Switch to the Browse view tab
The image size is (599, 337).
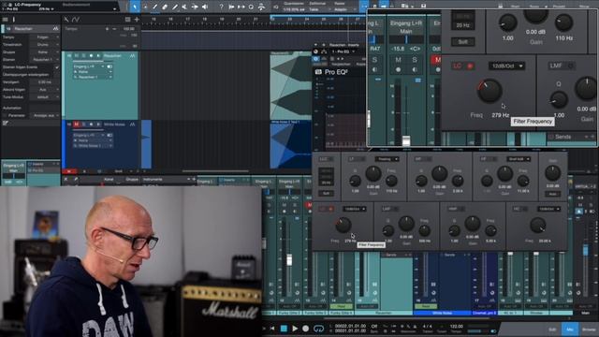[x=589, y=329]
